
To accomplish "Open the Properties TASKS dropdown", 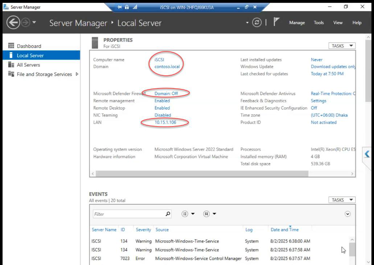I will pyautogui.click(x=342, y=46).
